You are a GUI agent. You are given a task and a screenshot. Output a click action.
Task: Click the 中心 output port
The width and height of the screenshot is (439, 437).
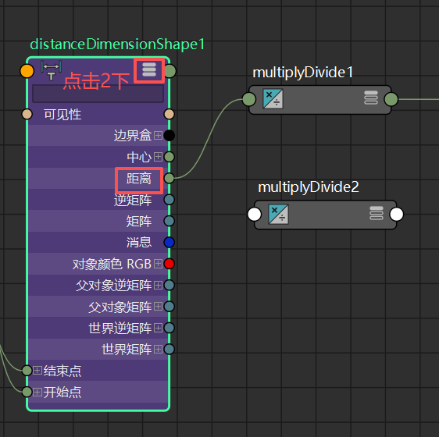[169, 157]
